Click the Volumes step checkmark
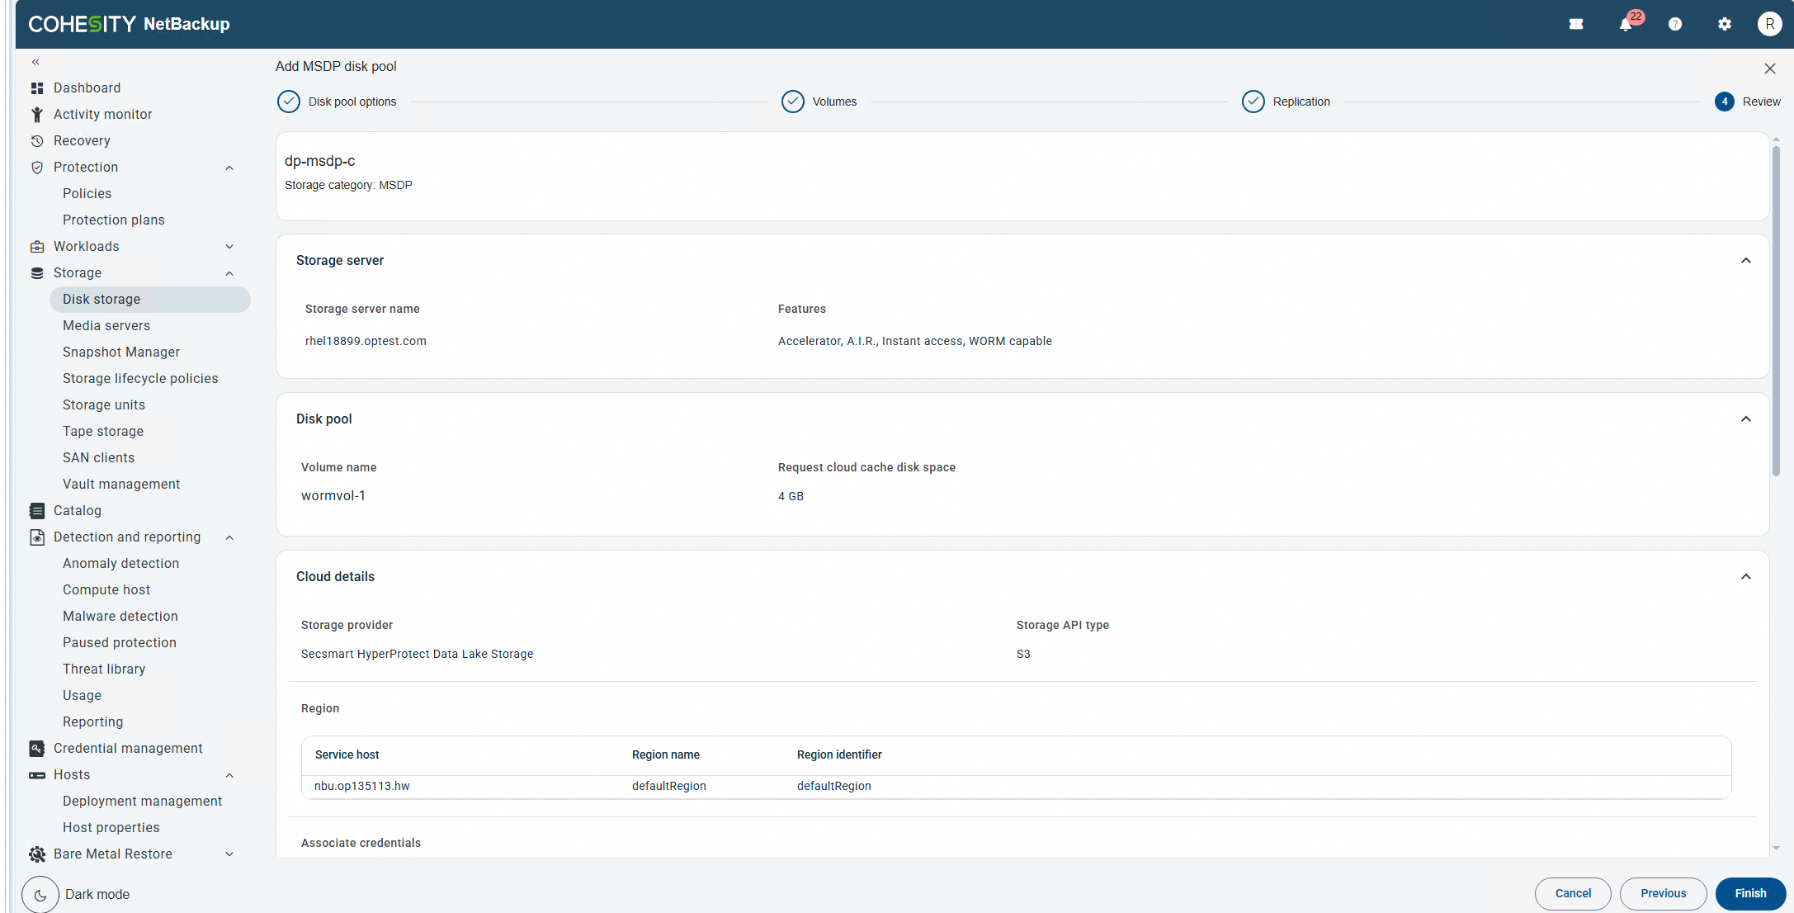This screenshot has height=913, width=1794. 793,102
